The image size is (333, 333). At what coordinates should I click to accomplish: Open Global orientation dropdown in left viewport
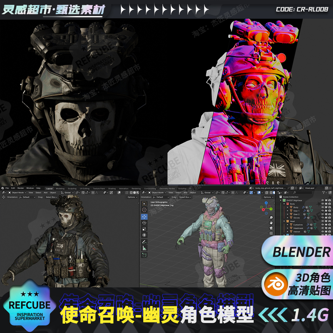(x=67, y=193)
